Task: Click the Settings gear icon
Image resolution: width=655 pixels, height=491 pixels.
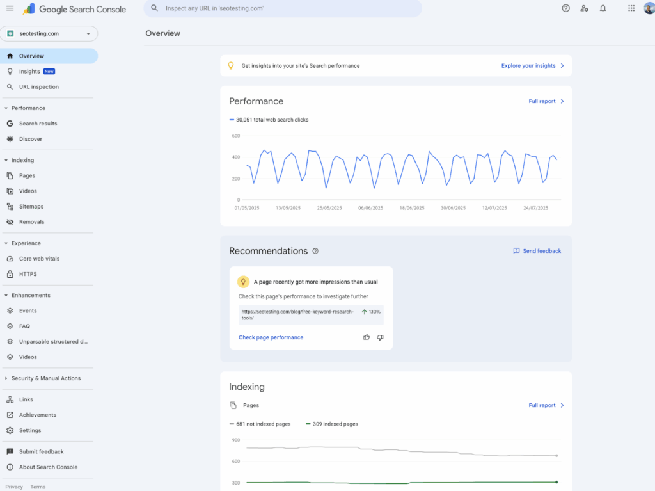Action: (x=10, y=430)
